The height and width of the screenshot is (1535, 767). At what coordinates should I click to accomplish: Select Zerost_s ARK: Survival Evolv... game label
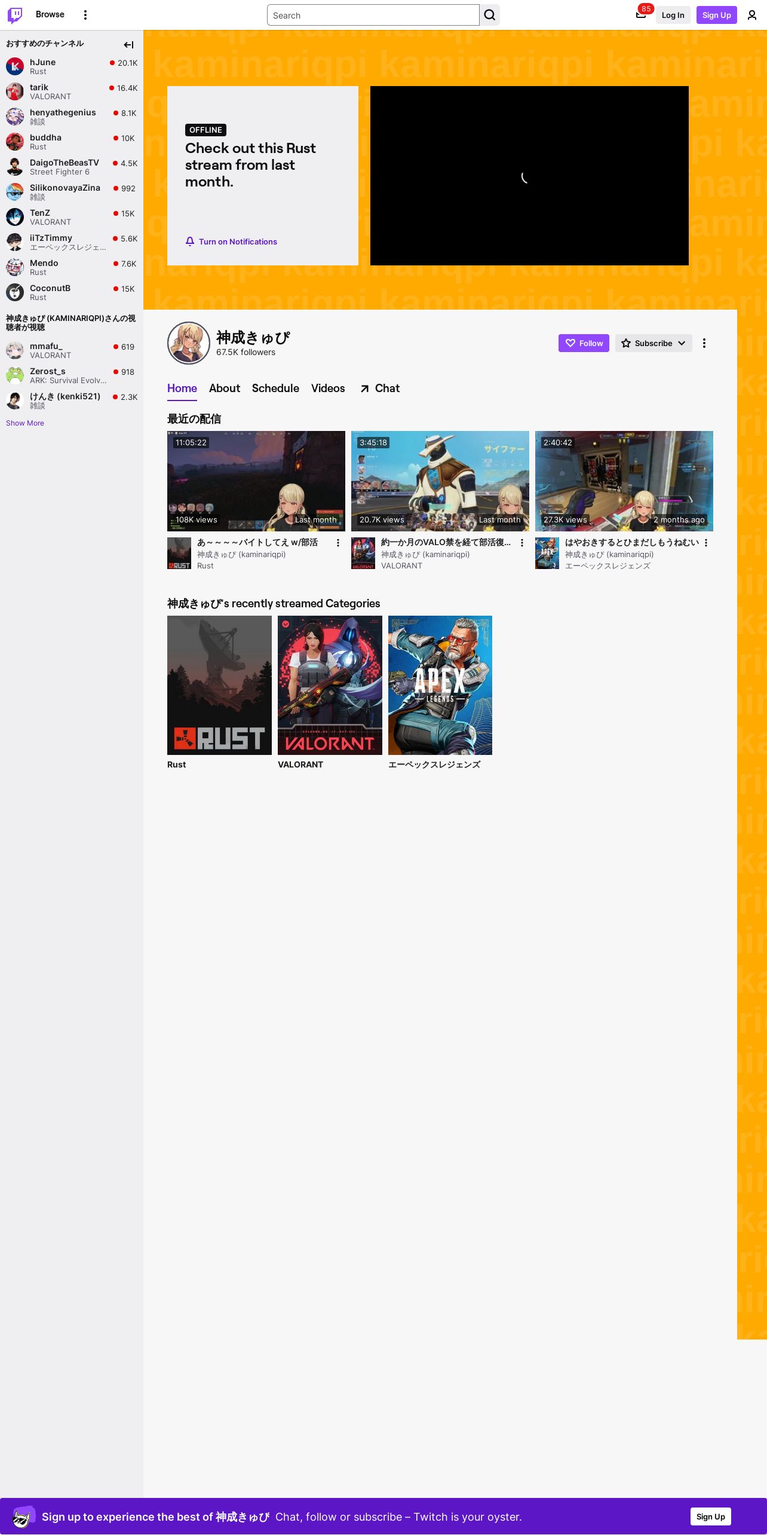coord(68,380)
